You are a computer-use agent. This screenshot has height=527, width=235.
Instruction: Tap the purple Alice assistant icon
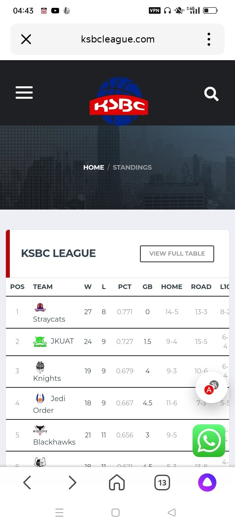pos(207,483)
